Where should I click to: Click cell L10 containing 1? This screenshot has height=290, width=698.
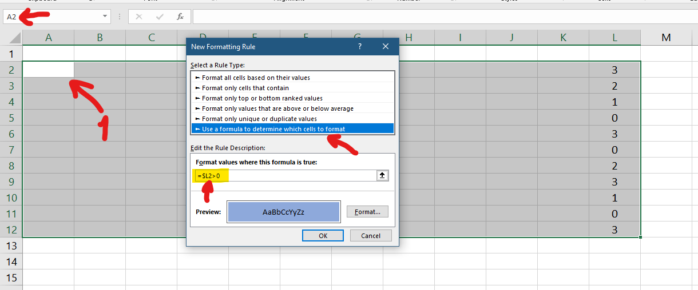pyautogui.click(x=615, y=198)
